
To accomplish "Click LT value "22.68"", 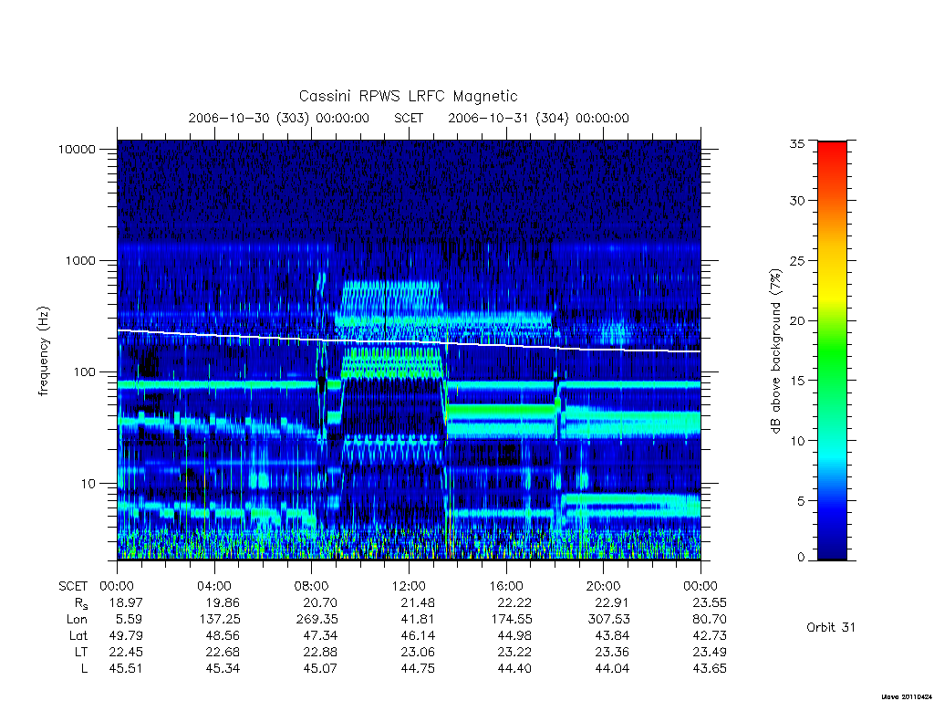I will coord(223,652).
